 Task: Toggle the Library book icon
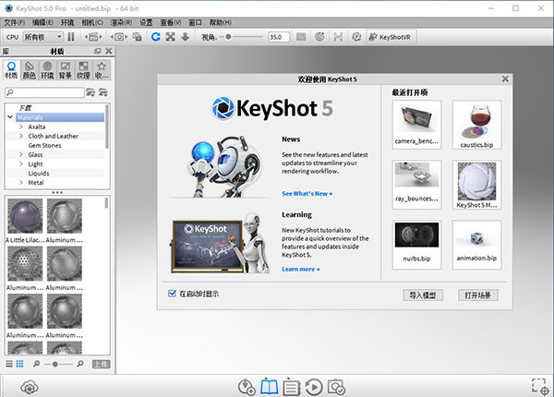click(x=269, y=387)
